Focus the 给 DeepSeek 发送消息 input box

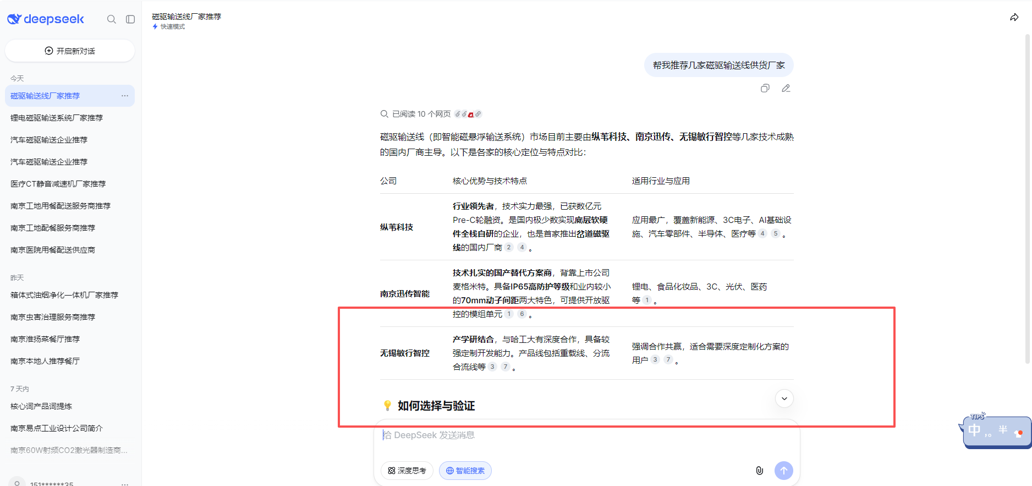coord(586,435)
